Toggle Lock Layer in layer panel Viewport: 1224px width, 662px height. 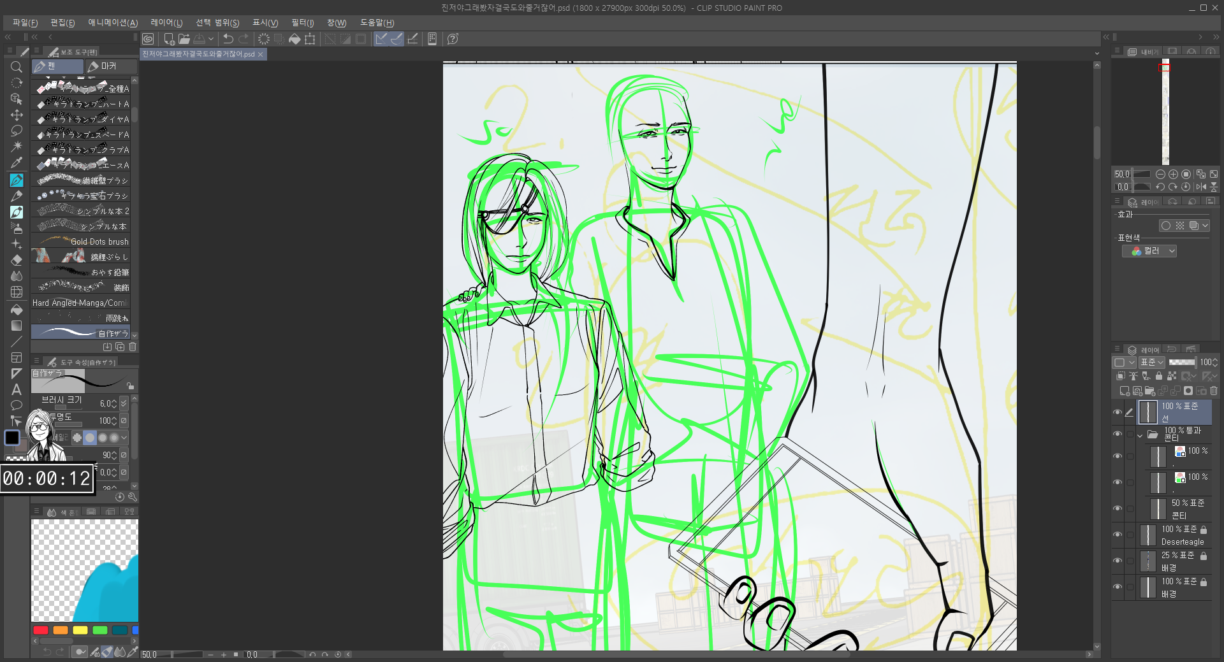pos(1158,377)
